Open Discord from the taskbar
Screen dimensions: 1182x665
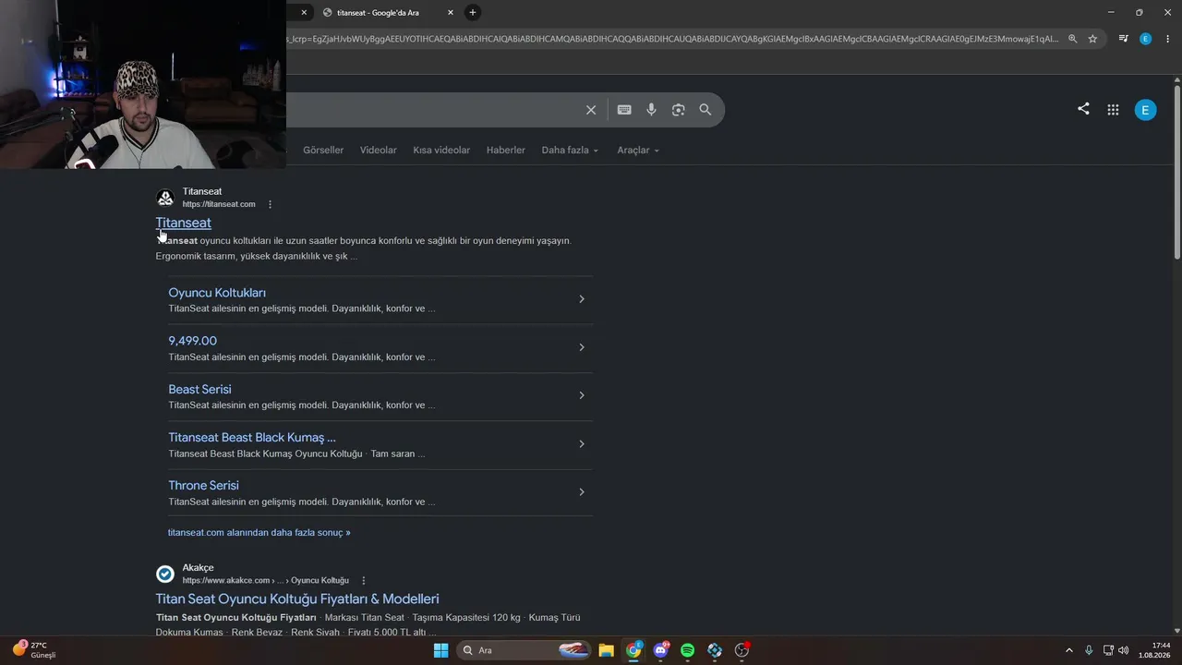661,650
